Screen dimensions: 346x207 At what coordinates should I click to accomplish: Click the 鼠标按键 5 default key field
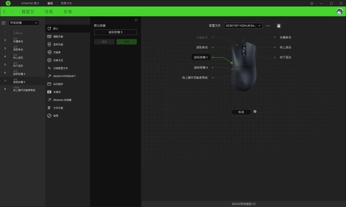(x=116, y=32)
